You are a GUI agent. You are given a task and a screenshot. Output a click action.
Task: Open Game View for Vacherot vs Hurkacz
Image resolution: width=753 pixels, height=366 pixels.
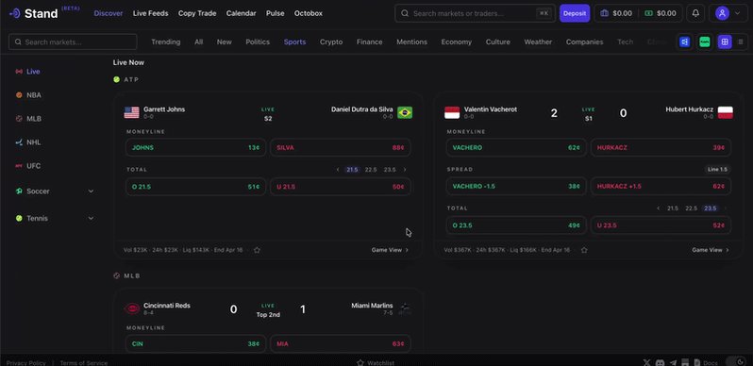pos(711,250)
